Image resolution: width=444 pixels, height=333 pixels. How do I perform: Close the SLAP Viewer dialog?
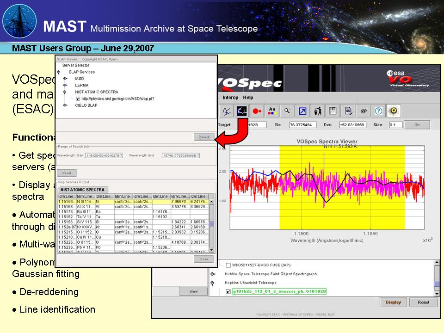(203, 259)
